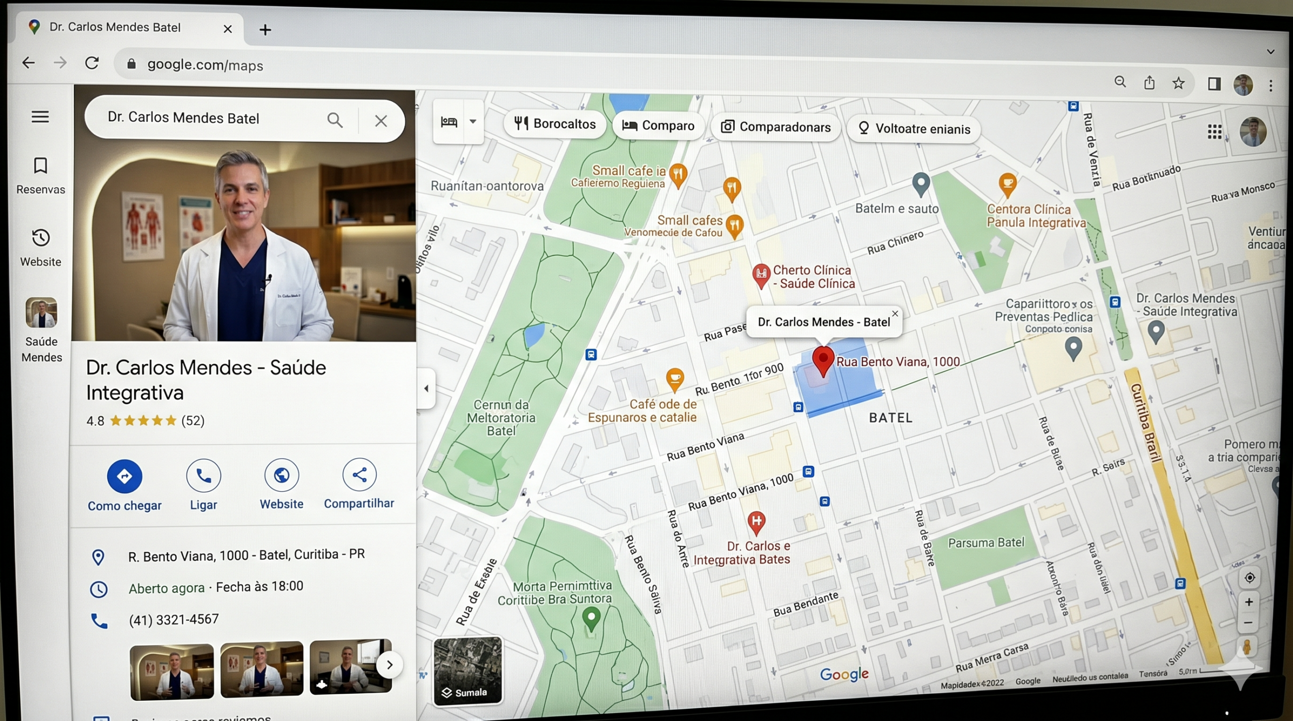Open the Google account avatar on the map

pyautogui.click(x=1253, y=132)
